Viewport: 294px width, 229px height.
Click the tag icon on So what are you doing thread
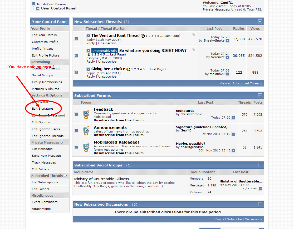(x=194, y=50)
